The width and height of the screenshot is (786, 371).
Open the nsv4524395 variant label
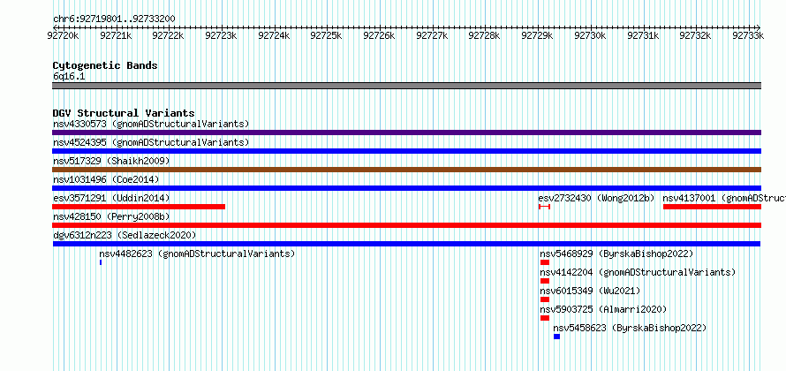click(151, 142)
